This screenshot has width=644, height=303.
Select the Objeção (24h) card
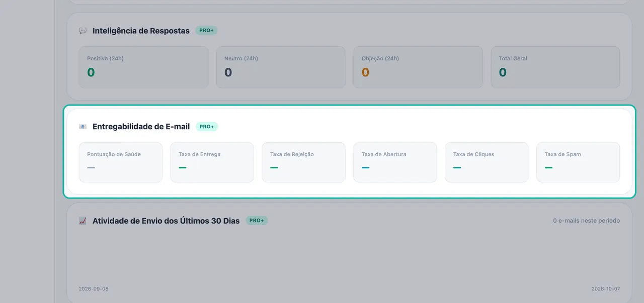click(418, 67)
